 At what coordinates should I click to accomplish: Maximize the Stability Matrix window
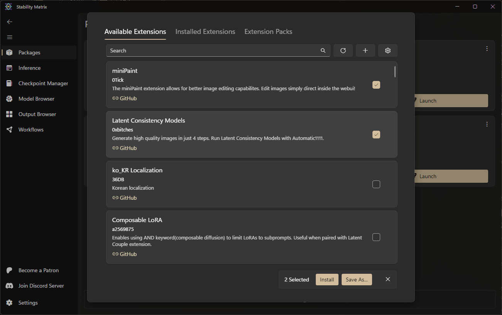475,7
